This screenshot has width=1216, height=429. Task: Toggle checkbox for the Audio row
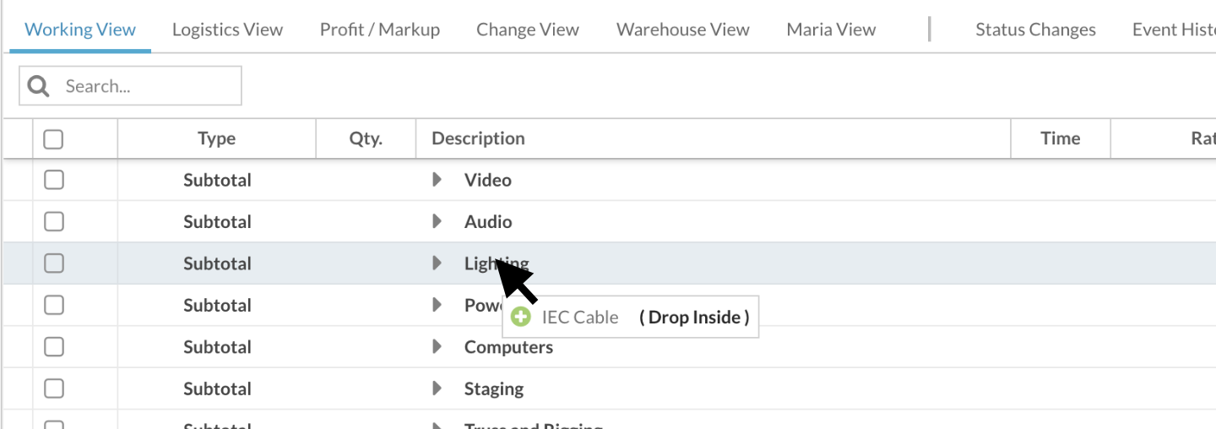point(54,221)
